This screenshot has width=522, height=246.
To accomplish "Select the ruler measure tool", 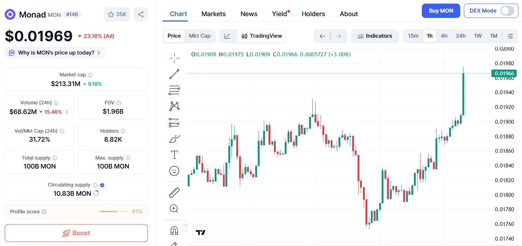I will click(174, 193).
